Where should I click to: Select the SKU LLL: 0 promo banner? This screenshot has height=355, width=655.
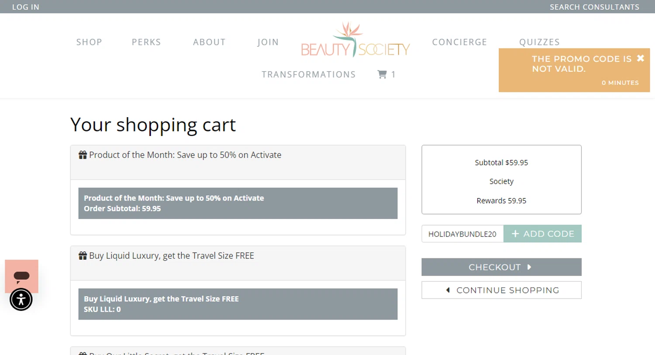point(238,304)
